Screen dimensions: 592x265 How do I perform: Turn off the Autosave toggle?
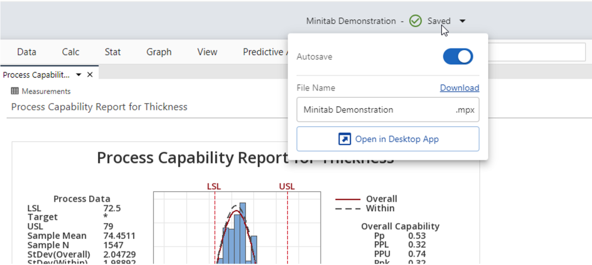coord(458,57)
